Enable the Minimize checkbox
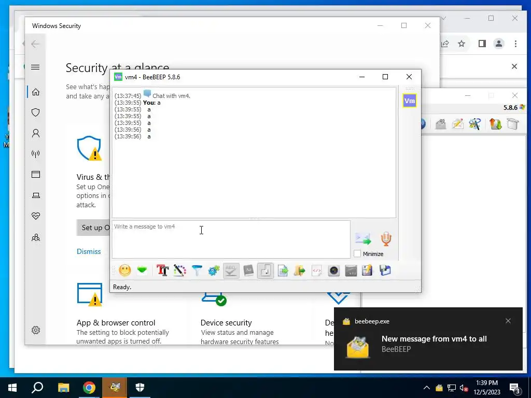The image size is (531, 398). pos(357,253)
